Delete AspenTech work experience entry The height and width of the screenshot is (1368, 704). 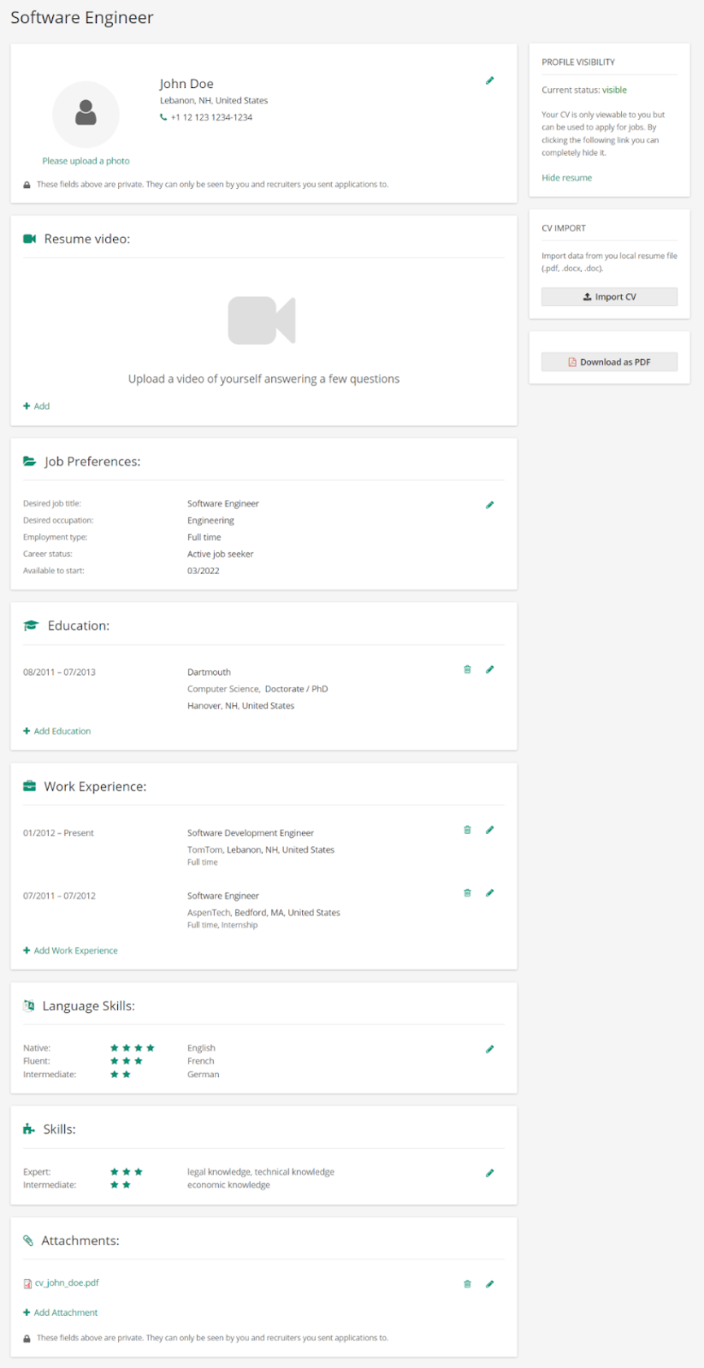coord(467,892)
